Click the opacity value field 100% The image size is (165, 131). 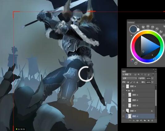click(x=148, y=78)
